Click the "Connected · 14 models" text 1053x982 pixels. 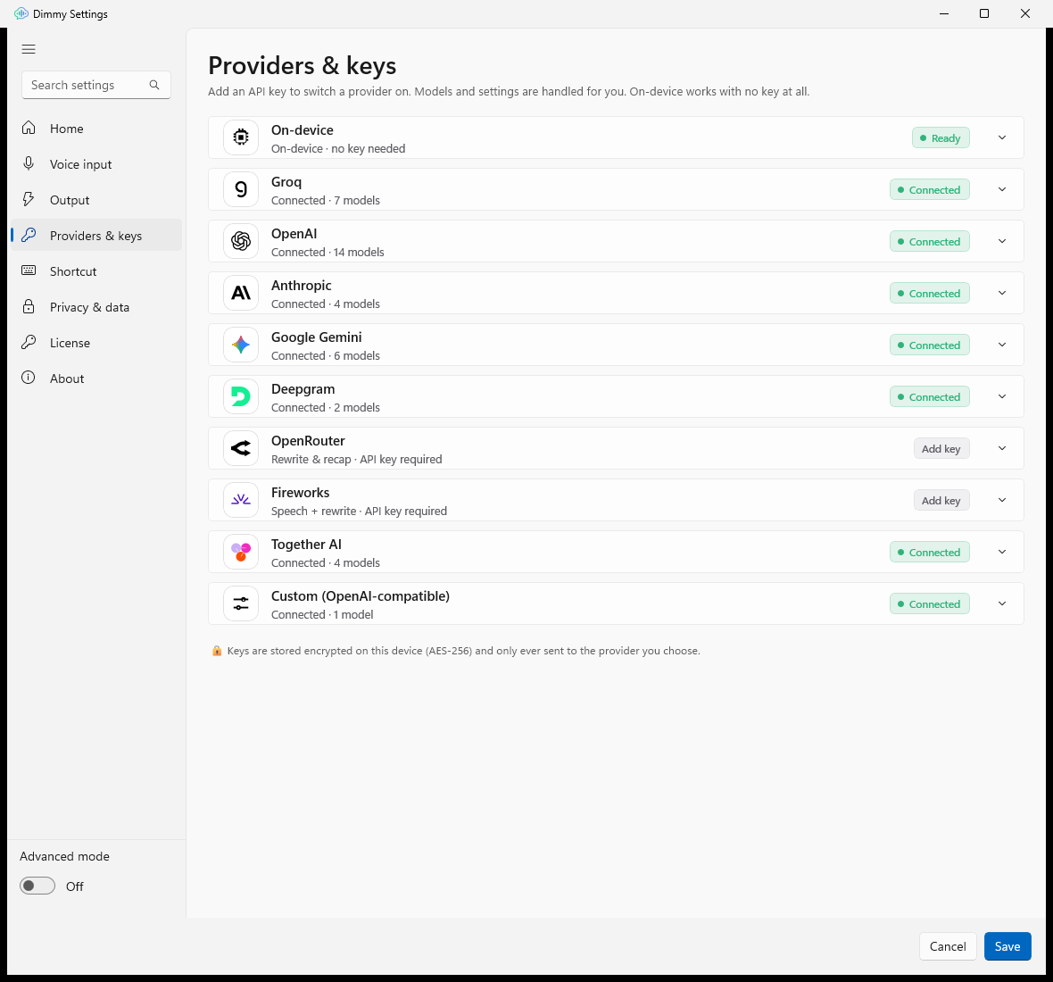(327, 252)
